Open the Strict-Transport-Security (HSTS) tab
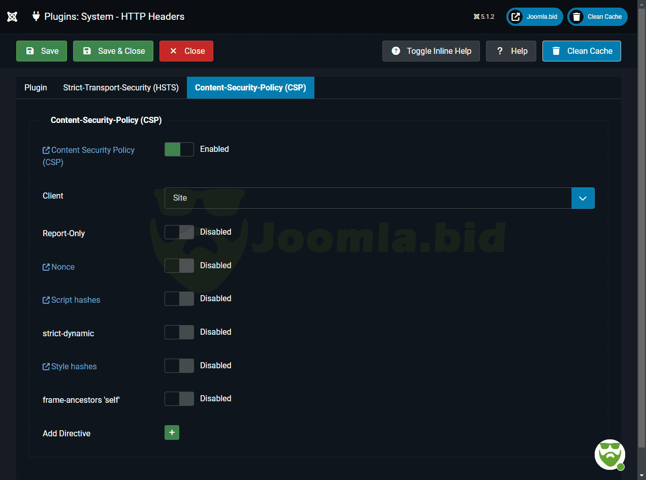This screenshot has width=646, height=480. tap(121, 88)
